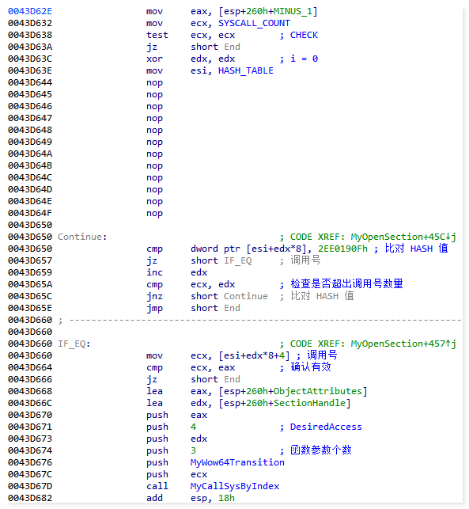Select the Continue: label
Viewport: 469px width, 509px height.
coord(82,237)
